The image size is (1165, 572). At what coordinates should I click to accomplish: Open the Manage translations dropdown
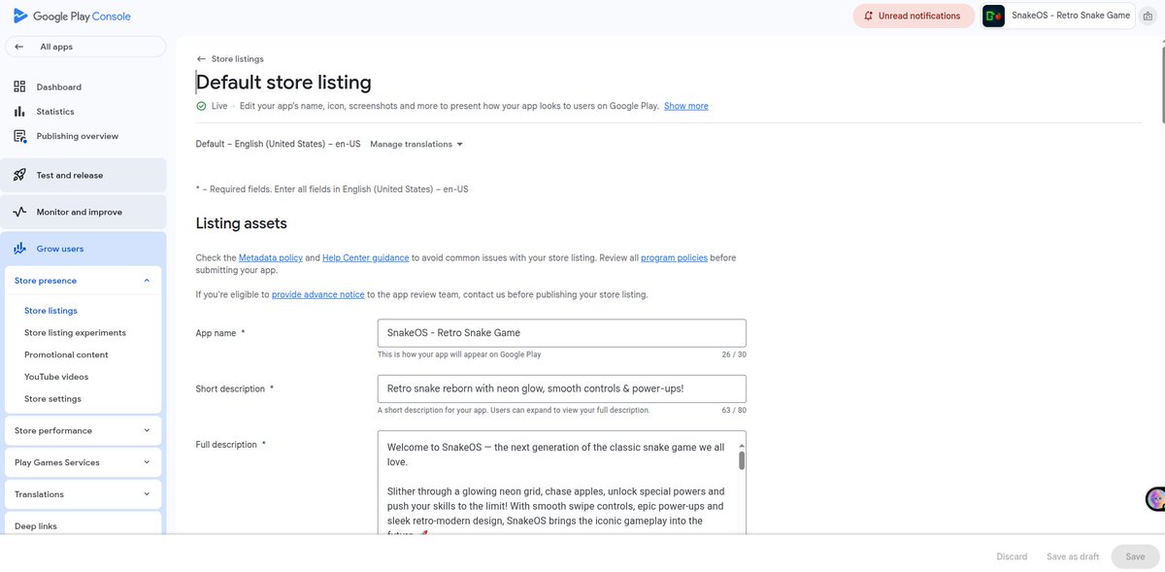pos(416,144)
